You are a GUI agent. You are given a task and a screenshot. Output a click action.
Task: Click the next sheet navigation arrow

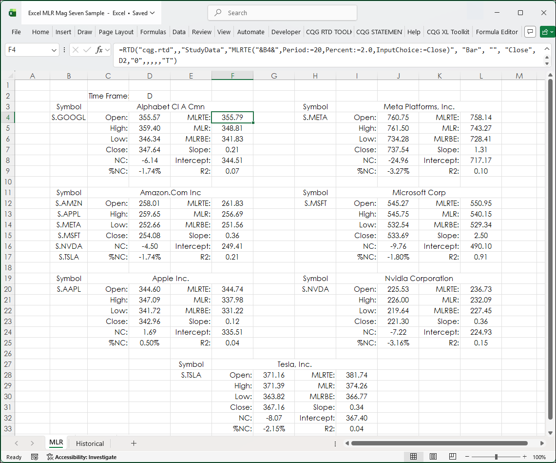(x=32, y=443)
